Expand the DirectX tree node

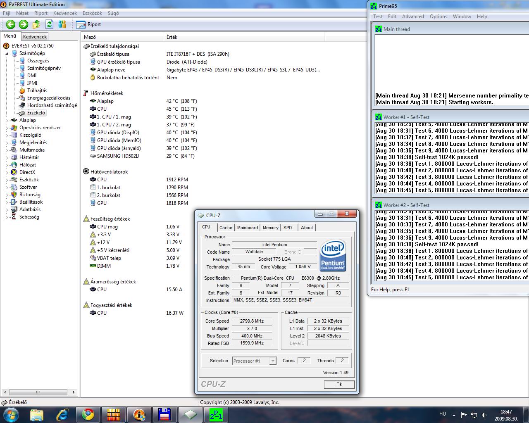pyautogui.click(x=7, y=172)
